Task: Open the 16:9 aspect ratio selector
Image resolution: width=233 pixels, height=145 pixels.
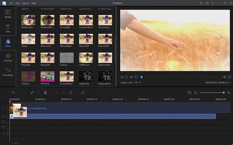Action: tap(138, 83)
